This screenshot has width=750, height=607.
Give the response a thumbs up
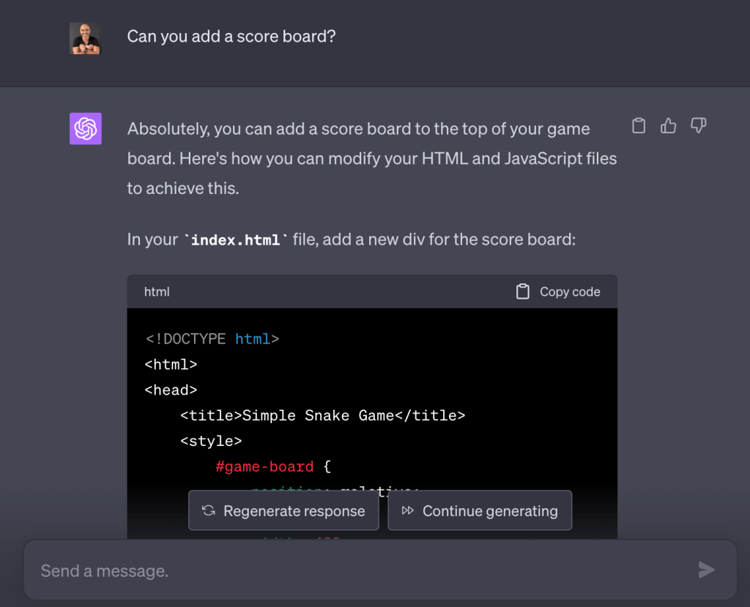click(x=668, y=126)
